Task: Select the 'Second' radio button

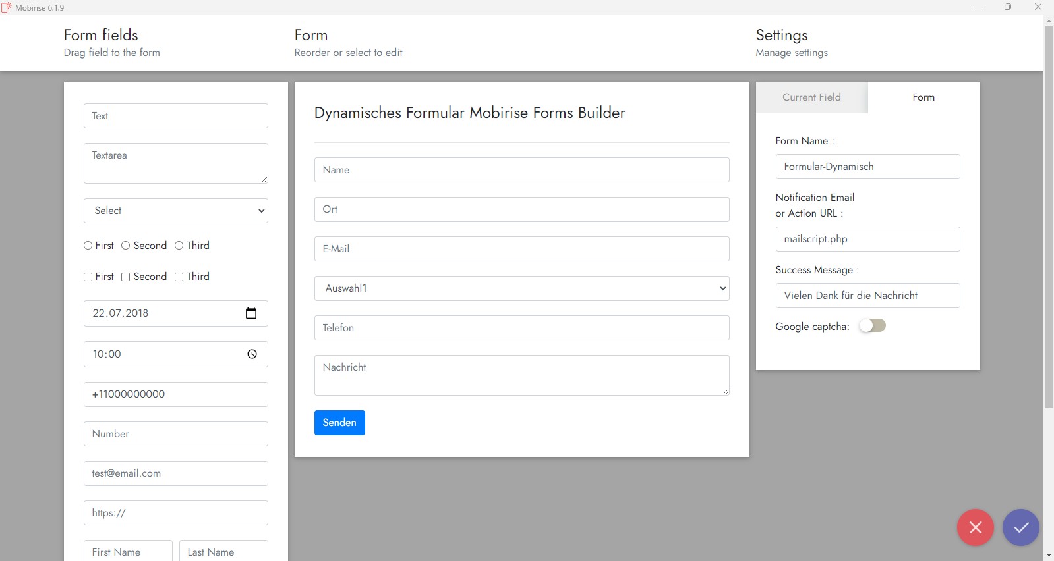Action: (x=126, y=246)
